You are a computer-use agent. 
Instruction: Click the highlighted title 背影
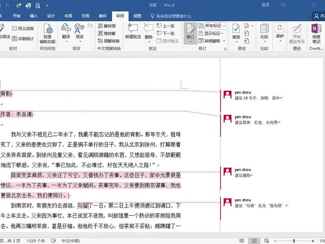[x=6, y=94]
